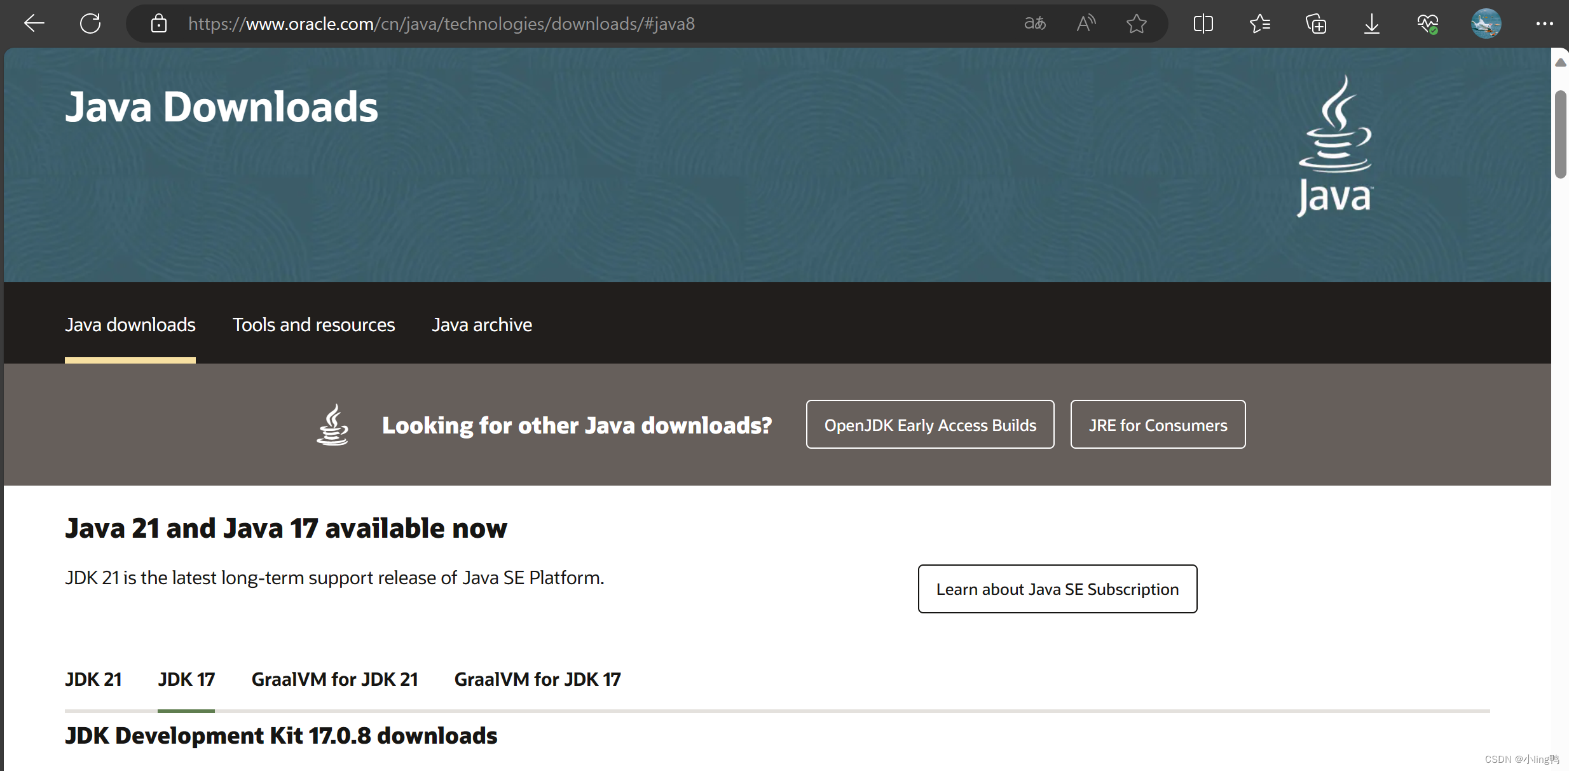This screenshot has width=1569, height=771.
Task: Open the Java archive tab
Action: pos(482,325)
